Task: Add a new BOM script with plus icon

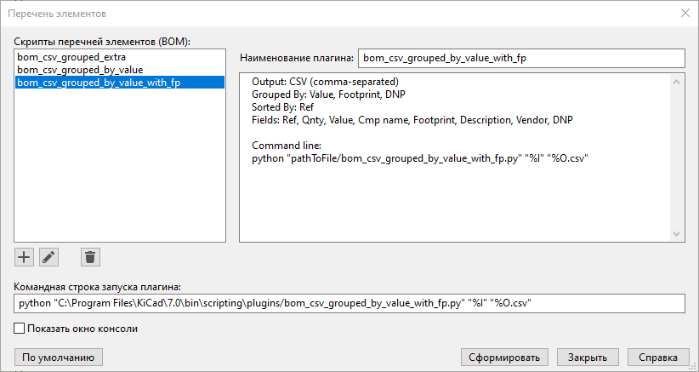Action: coord(25,256)
